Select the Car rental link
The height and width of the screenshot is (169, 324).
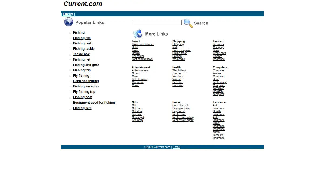point(138,56)
